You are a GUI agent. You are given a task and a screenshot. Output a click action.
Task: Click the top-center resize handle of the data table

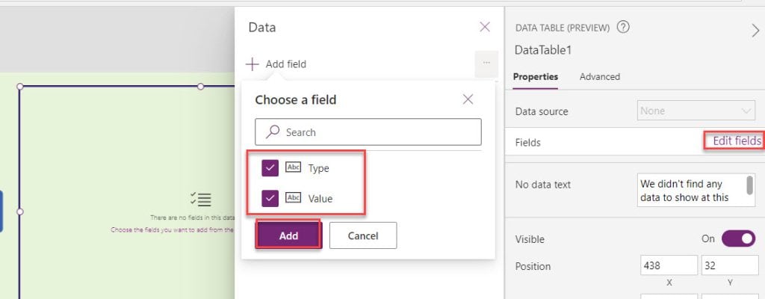point(200,87)
